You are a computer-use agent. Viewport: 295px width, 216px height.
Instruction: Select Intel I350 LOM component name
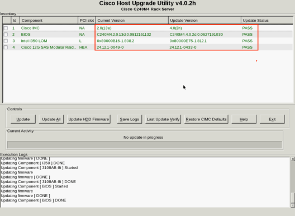click(34, 41)
